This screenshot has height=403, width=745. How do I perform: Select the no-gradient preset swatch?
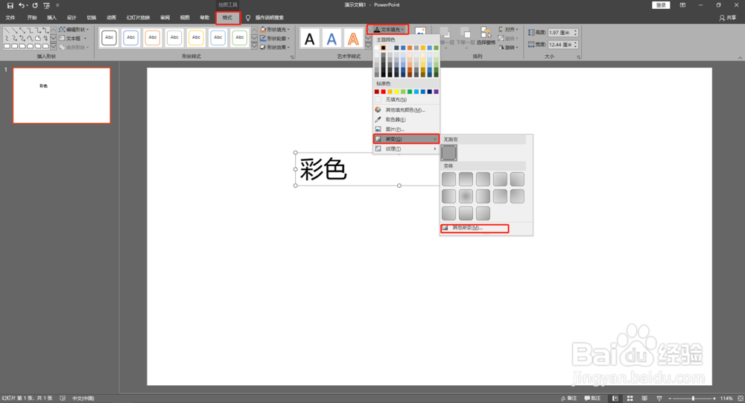(x=449, y=153)
